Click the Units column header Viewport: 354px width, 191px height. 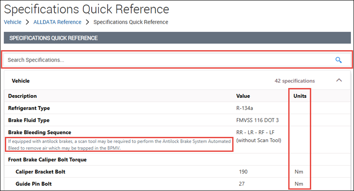[x=300, y=96]
